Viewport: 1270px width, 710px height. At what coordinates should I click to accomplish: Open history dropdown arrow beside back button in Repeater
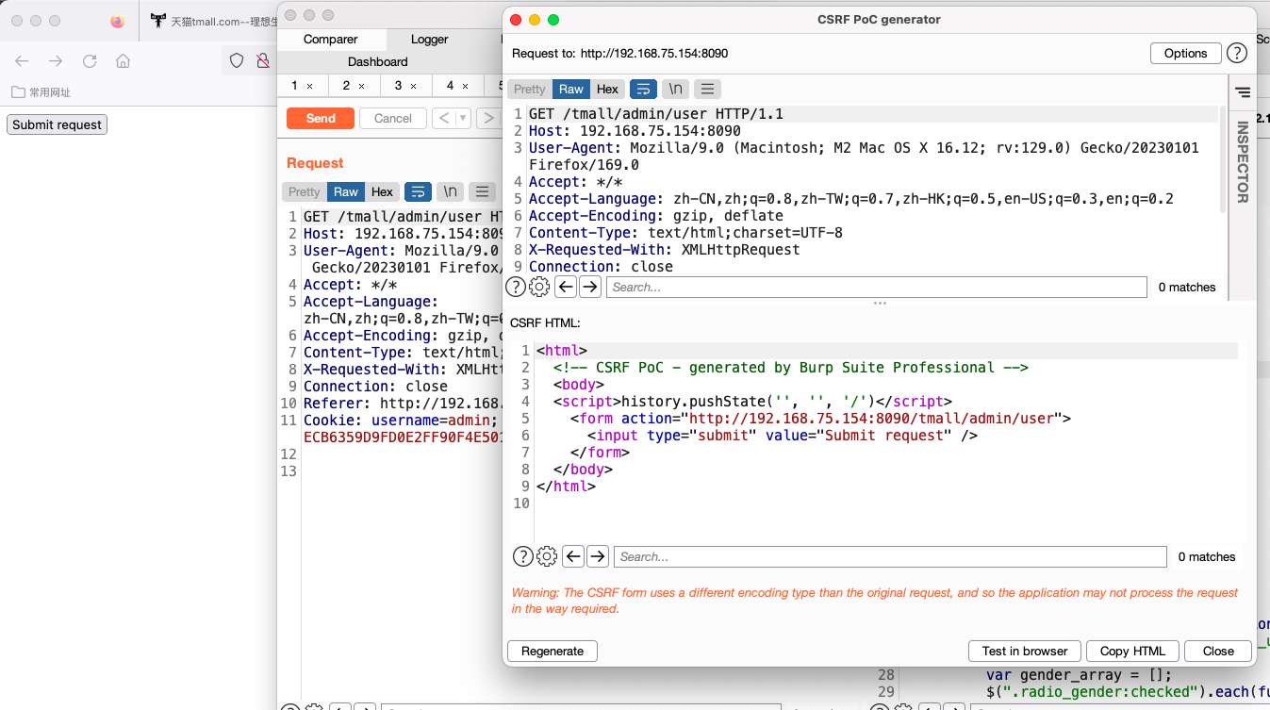click(463, 118)
